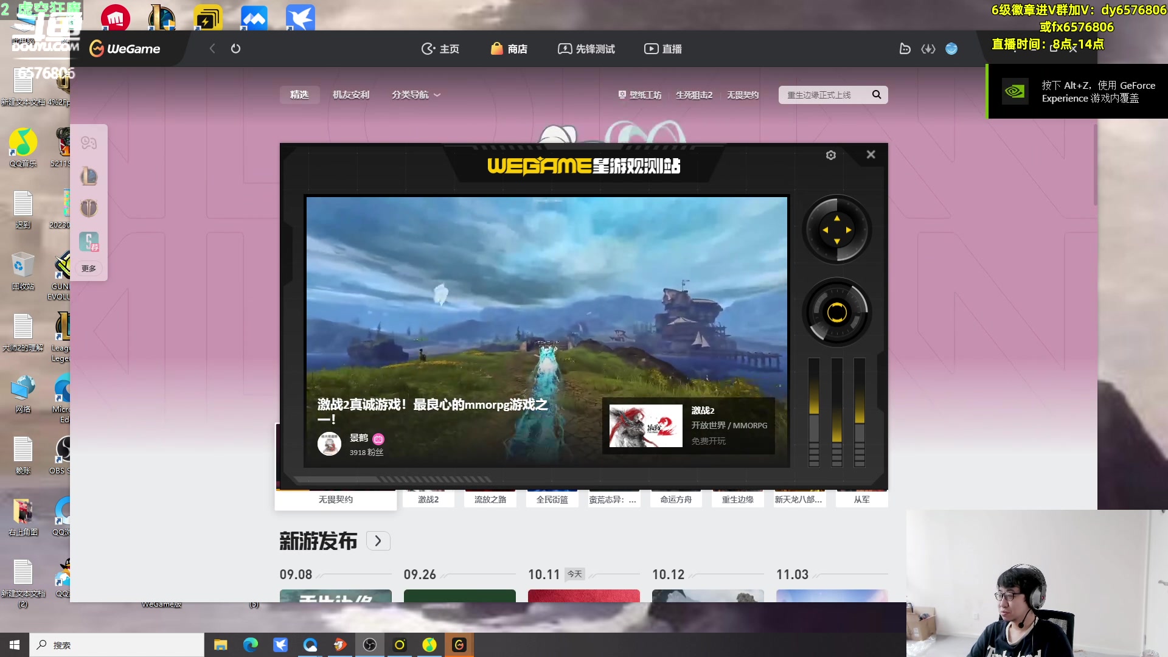Select the 机友安利 tab
This screenshot has width=1168, height=657.
tap(351, 95)
